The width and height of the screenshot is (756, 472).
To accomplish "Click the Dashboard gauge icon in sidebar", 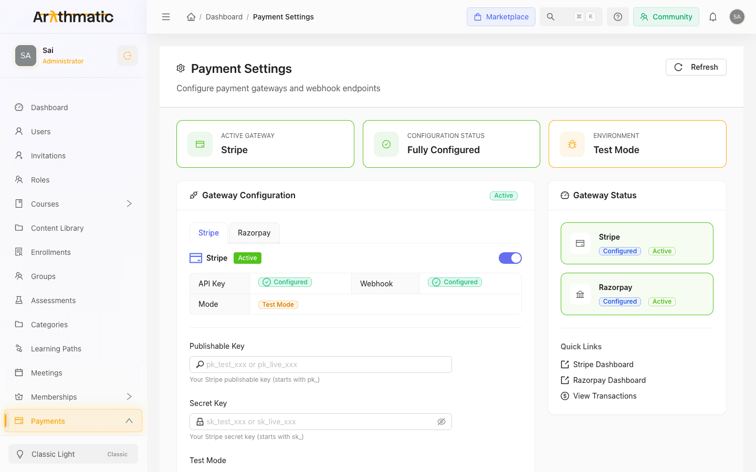I will tap(19, 107).
